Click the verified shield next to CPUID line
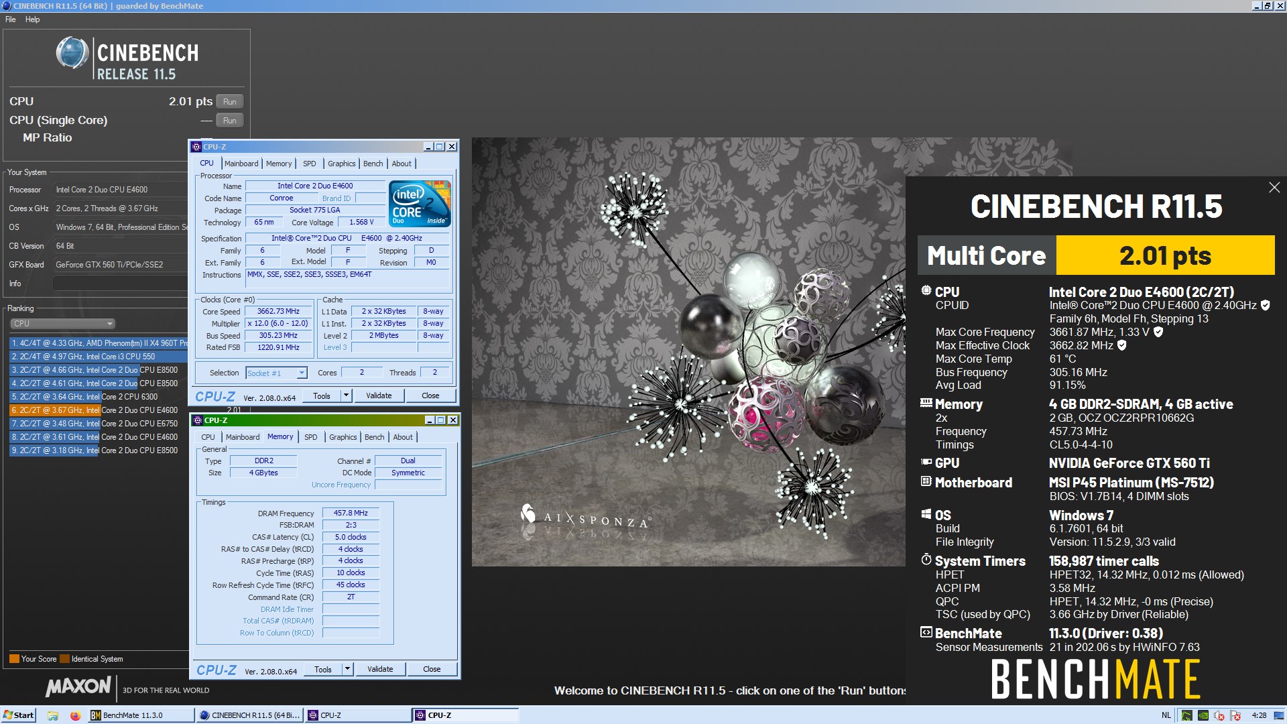The image size is (1287, 724). (1265, 305)
